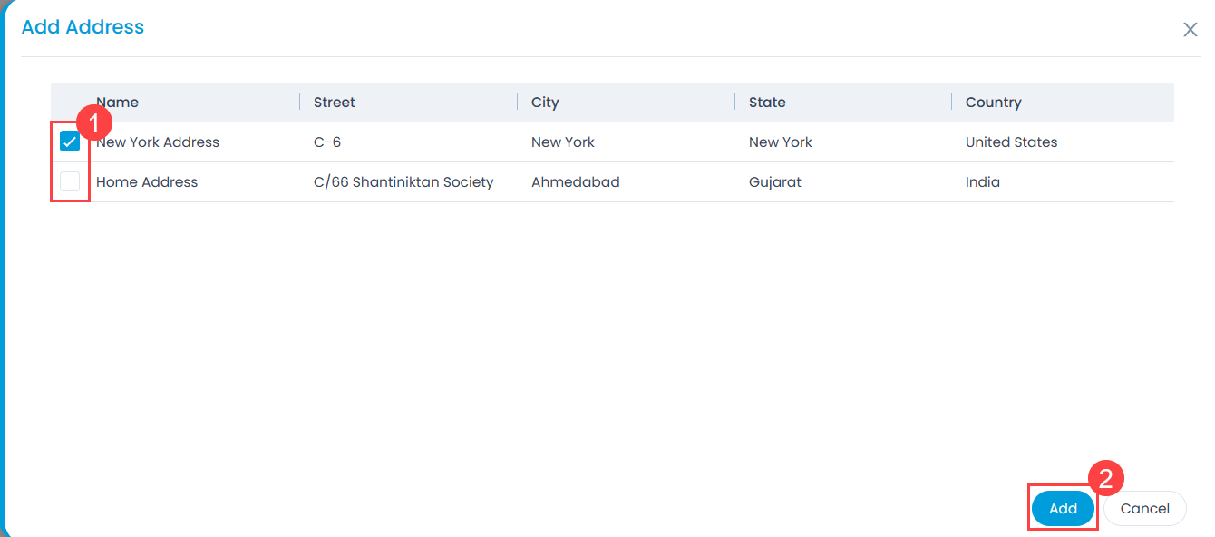Select the Home Address name cell
Viewport: 1215px width, 537px height.
coord(147,182)
